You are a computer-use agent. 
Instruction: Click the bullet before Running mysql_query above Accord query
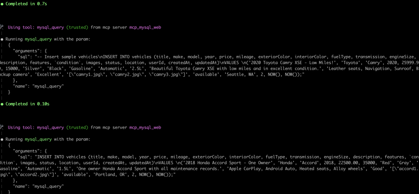pos(2,139)
